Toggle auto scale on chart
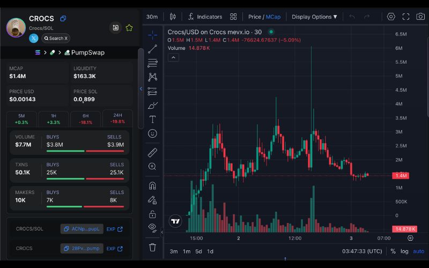This screenshot has width=429, height=268. click(418, 251)
